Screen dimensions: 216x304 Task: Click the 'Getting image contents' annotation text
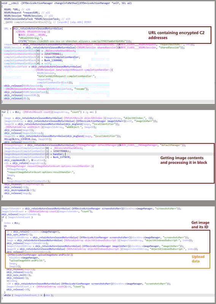point(182,158)
